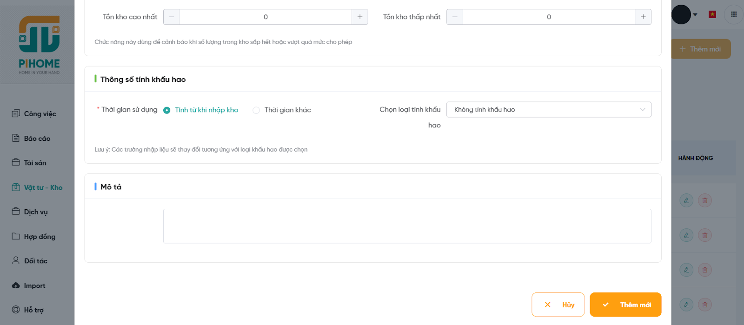The width and height of the screenshot is (744, 325).
Task: Click the "Mô tả" description text area
Action: coord(407,226)
